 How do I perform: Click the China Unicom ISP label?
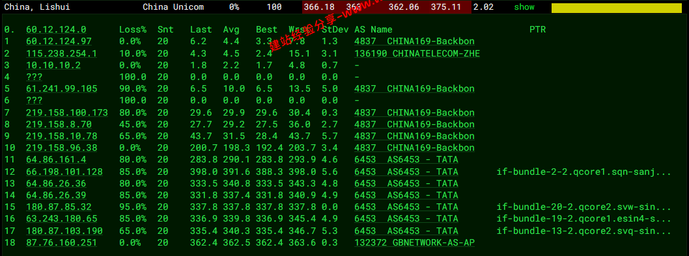pyautogui.click(x=173, y=7)
